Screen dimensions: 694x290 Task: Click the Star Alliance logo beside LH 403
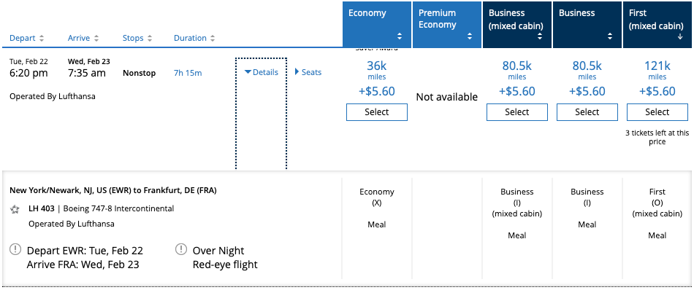15,209
